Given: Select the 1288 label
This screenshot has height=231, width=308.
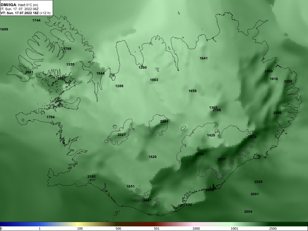Looking at the screenshot, I should 119,86.
